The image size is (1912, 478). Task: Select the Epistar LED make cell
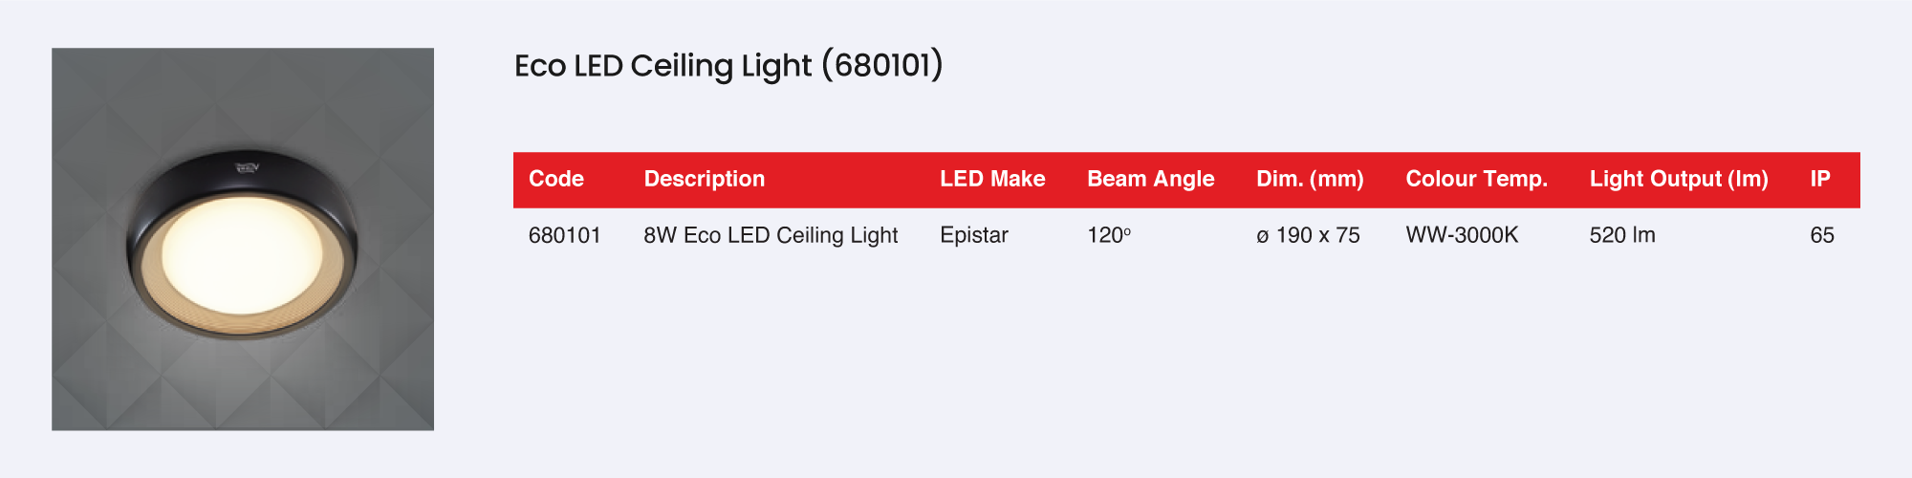pos(974,235)
